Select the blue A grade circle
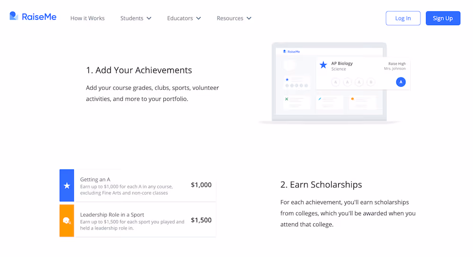The height and width of the screenshot is (257, 473). [x=401, y=82]
